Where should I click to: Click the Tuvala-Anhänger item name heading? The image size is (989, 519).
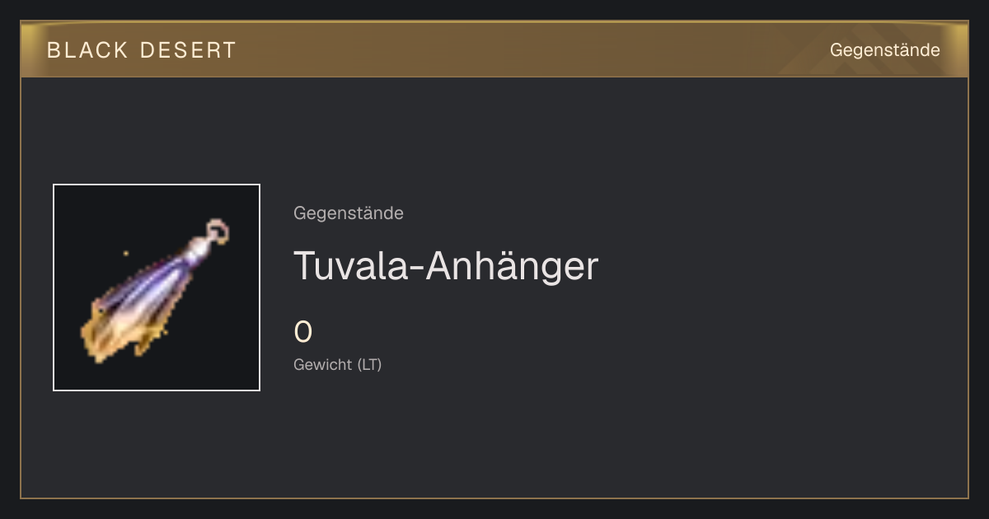pyautogui.click(x=446, y=266)
